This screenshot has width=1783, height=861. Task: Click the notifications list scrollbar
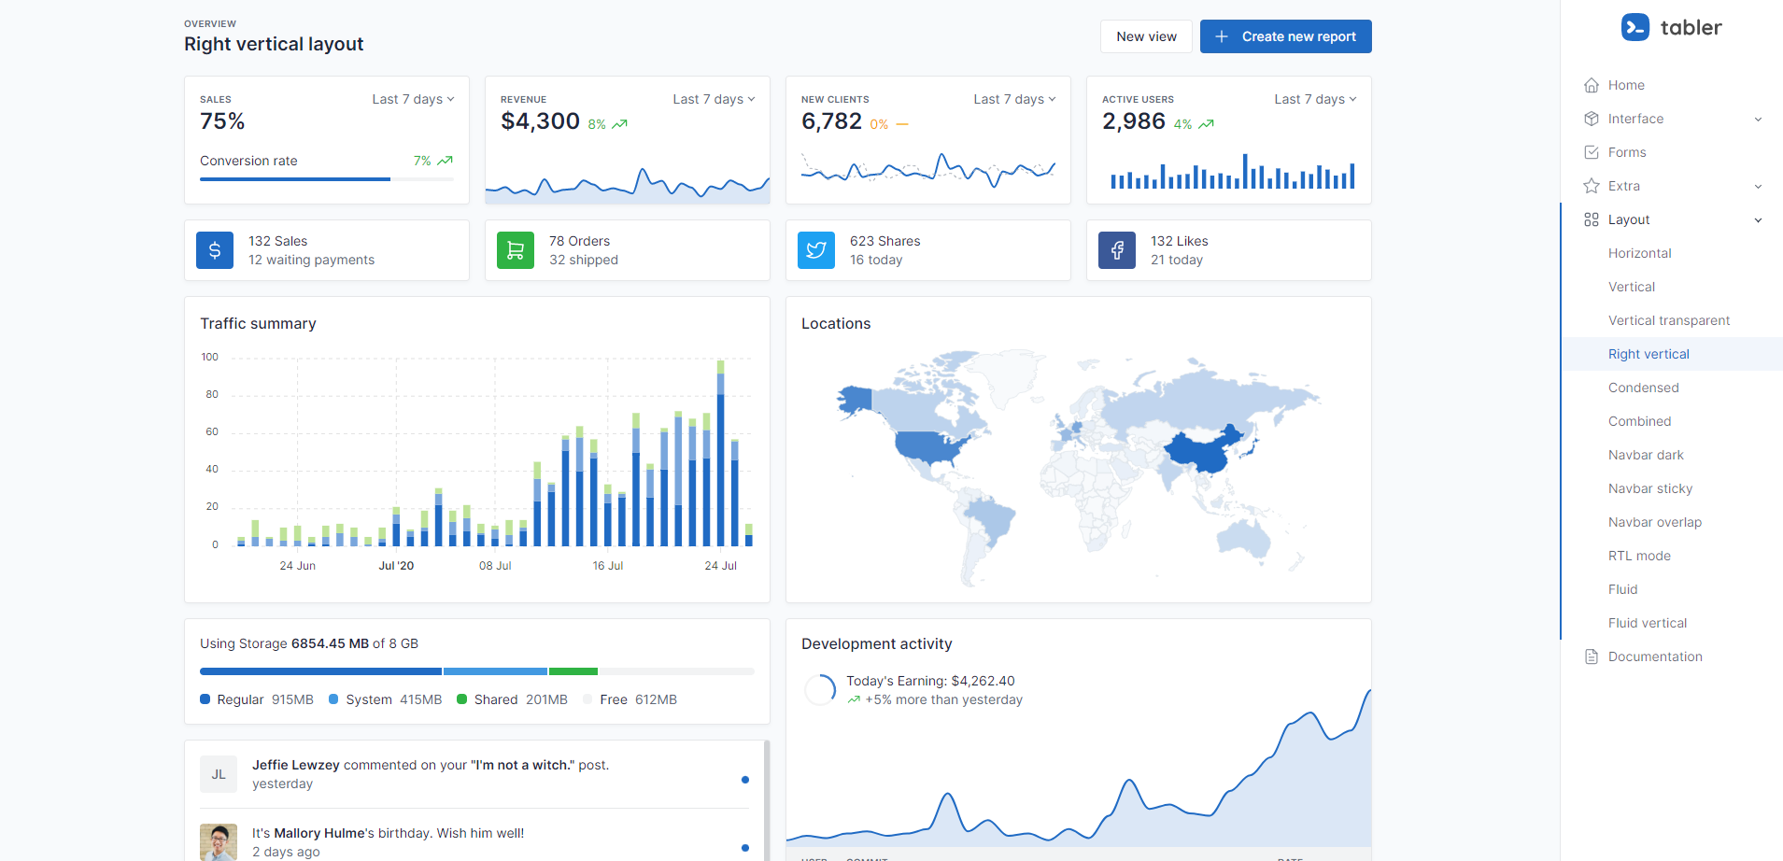(767, 800)
